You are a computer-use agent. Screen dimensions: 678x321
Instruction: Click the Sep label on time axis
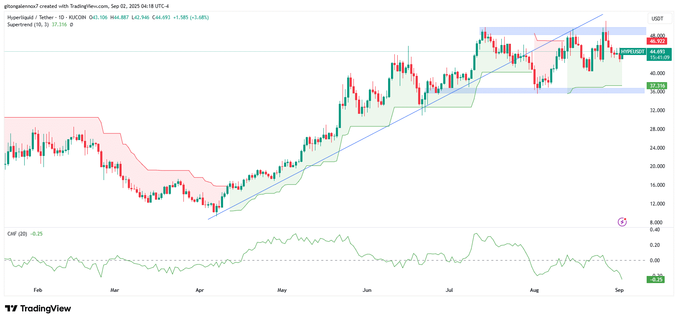pos(619,290)
